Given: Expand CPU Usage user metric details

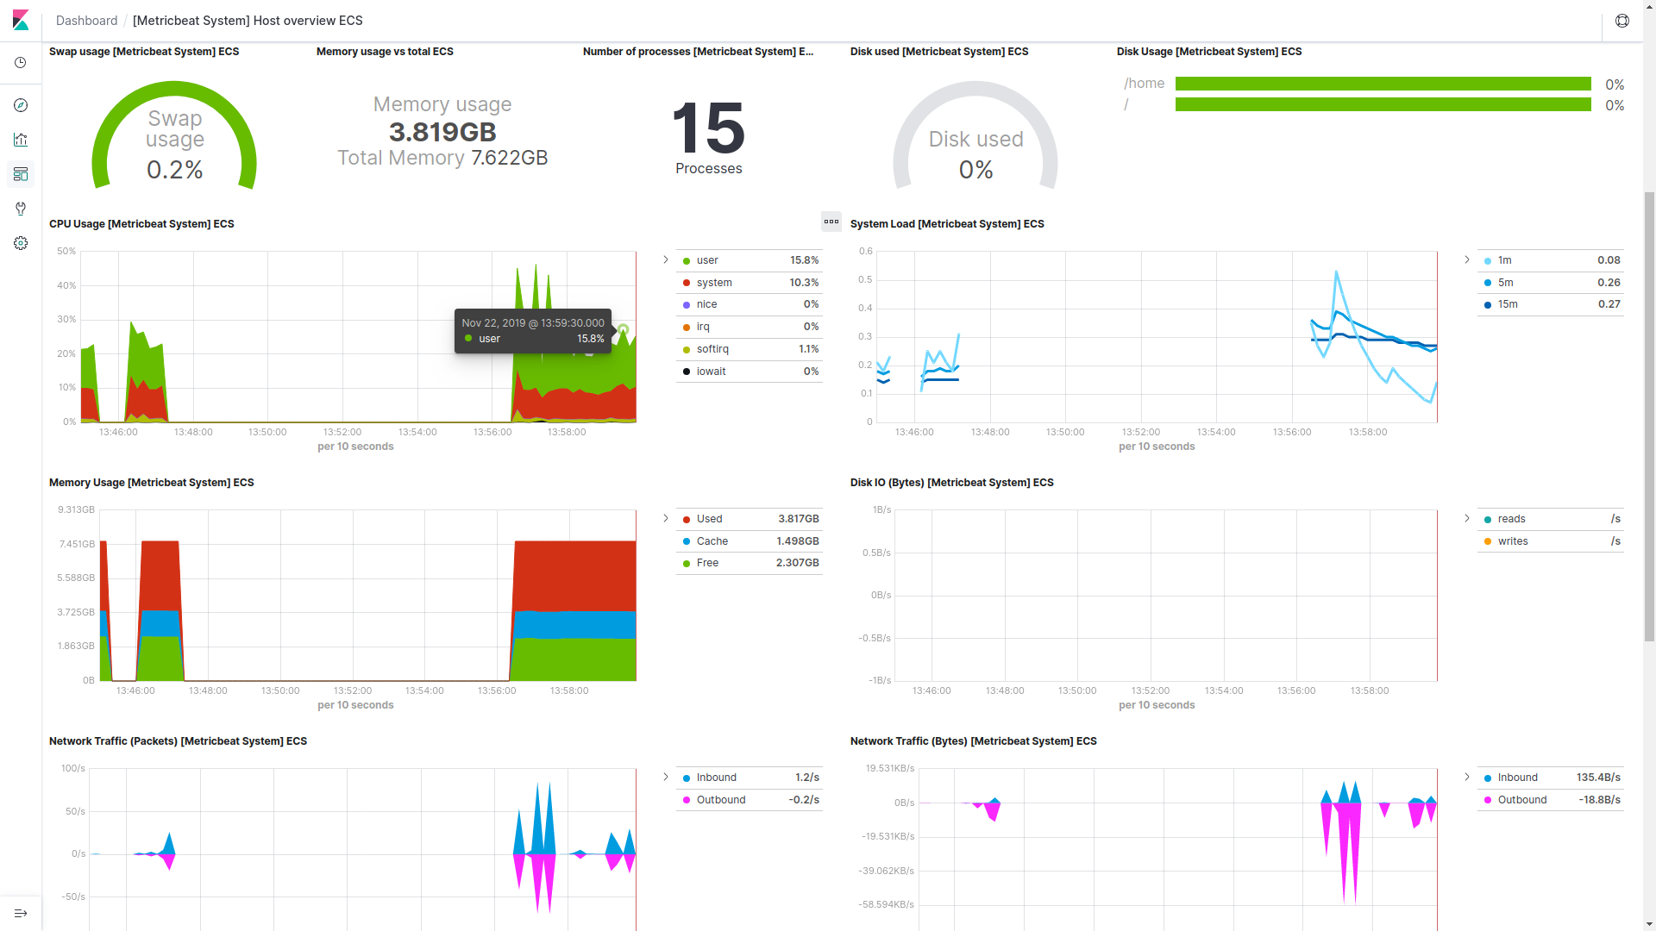Looking at the screenshot, I should [x=667, y=259].
